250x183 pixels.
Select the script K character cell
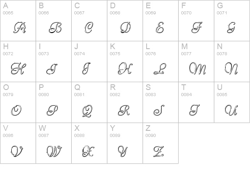[125, 62]
